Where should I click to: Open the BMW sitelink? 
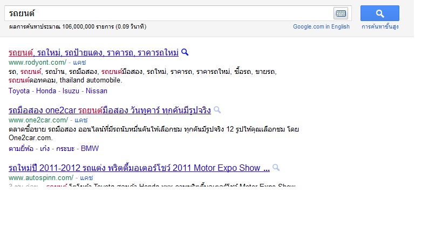point(90,149)
